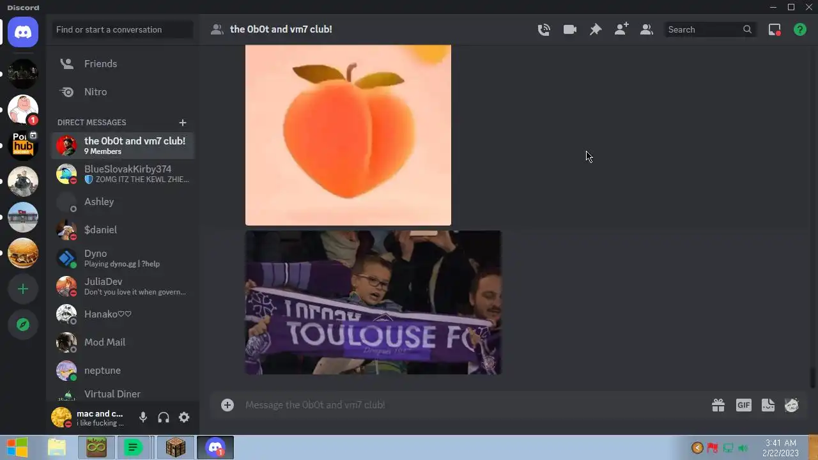This screenshot has height=460, width=818.
Task: Open DM with JuliaDev
Action: tap(123, 286)
